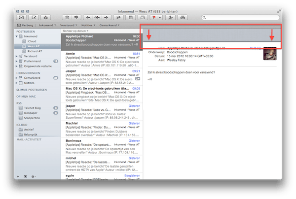The image size is (296, 199).
Task: Expand the Verstuurd mailbox triangle
Action: coord(17,56)
